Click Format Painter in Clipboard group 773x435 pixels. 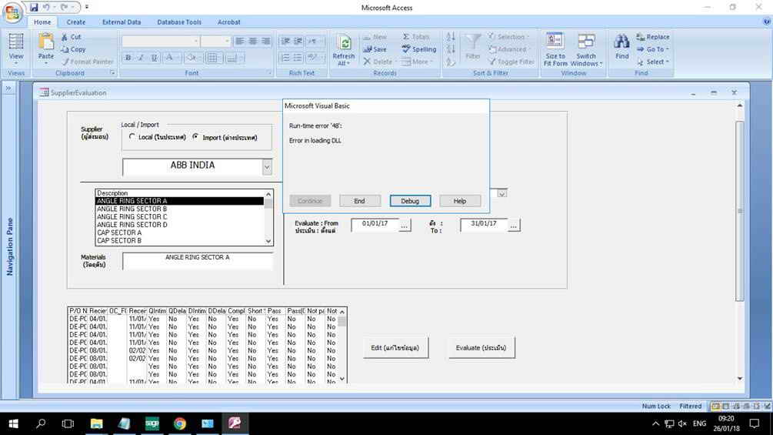pos(88,62)
